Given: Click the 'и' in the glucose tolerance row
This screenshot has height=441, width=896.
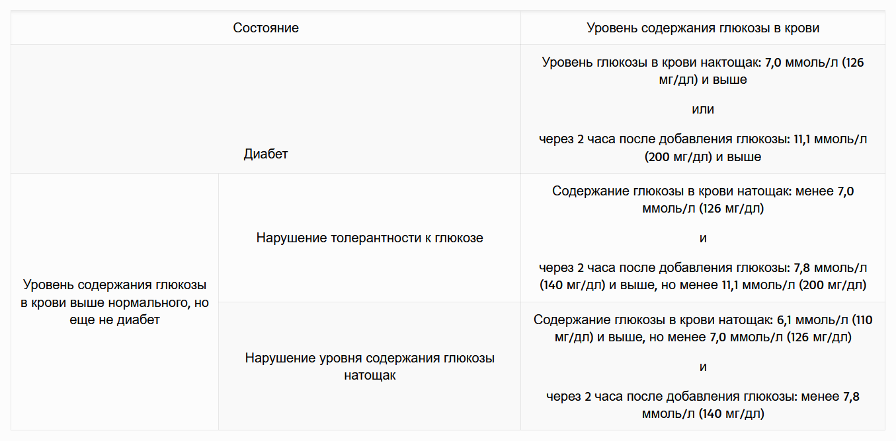Looking at the screenshot, I should [703, 238].
